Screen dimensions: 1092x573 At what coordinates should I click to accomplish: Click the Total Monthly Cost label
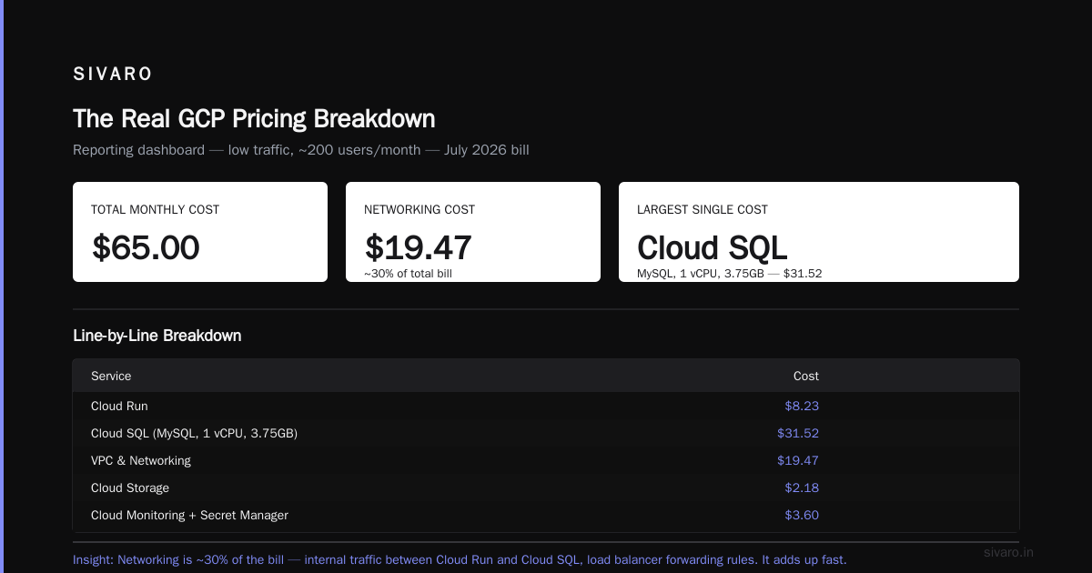[155, 209]
